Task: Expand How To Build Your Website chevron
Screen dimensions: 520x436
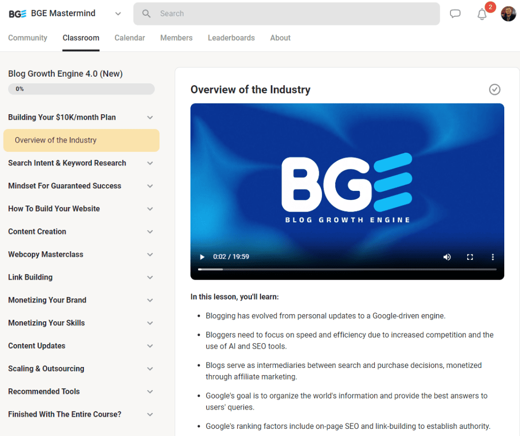Action: [150, 209]
